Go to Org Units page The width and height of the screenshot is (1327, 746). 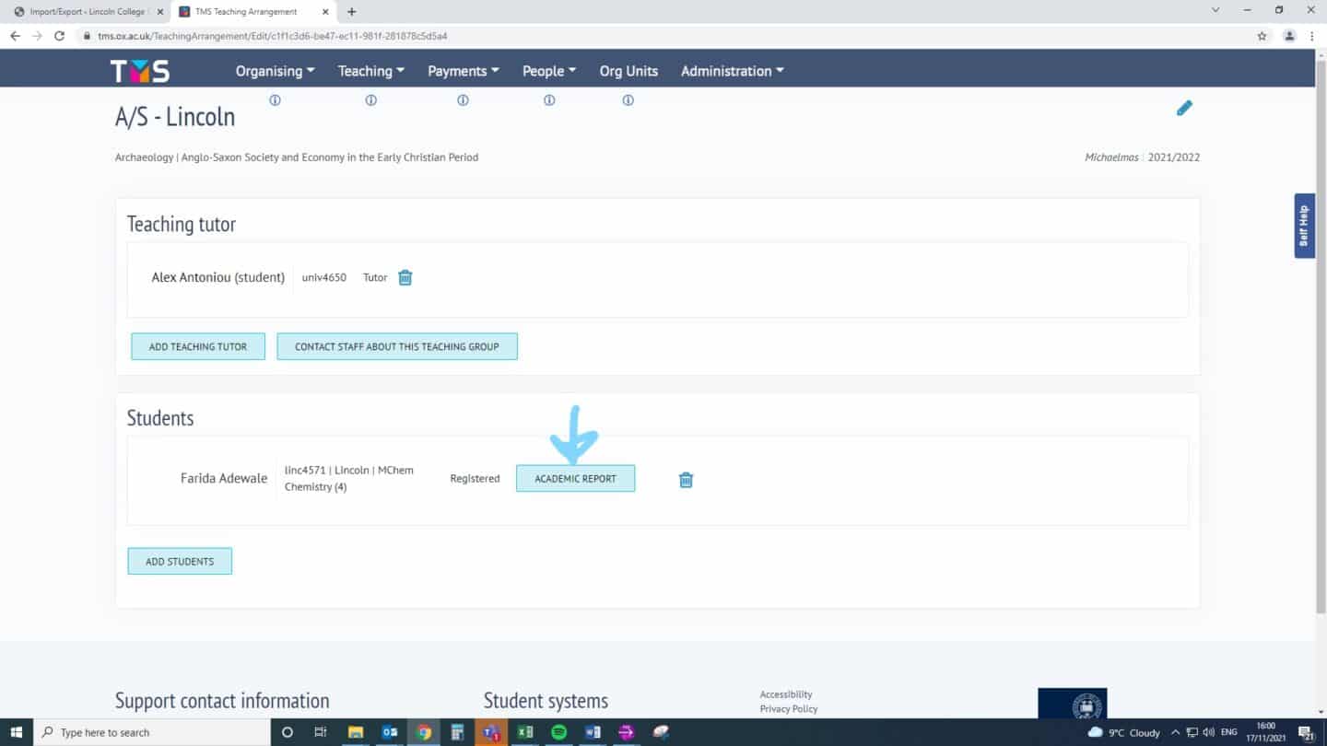tap(628, 71)
